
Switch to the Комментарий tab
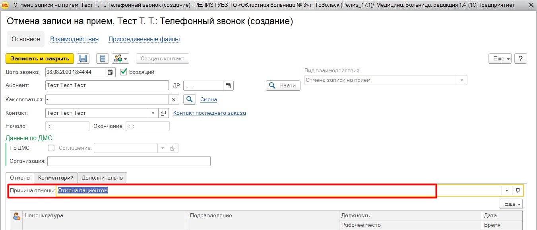pos(56,178)
